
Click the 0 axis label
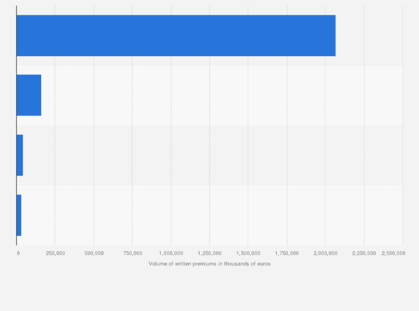click(18, 253)
